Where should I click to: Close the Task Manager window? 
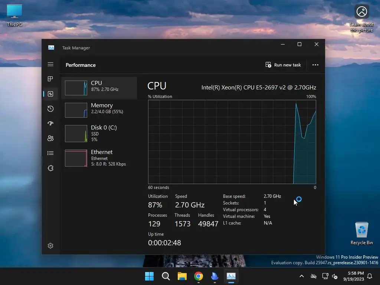[317, 44]
